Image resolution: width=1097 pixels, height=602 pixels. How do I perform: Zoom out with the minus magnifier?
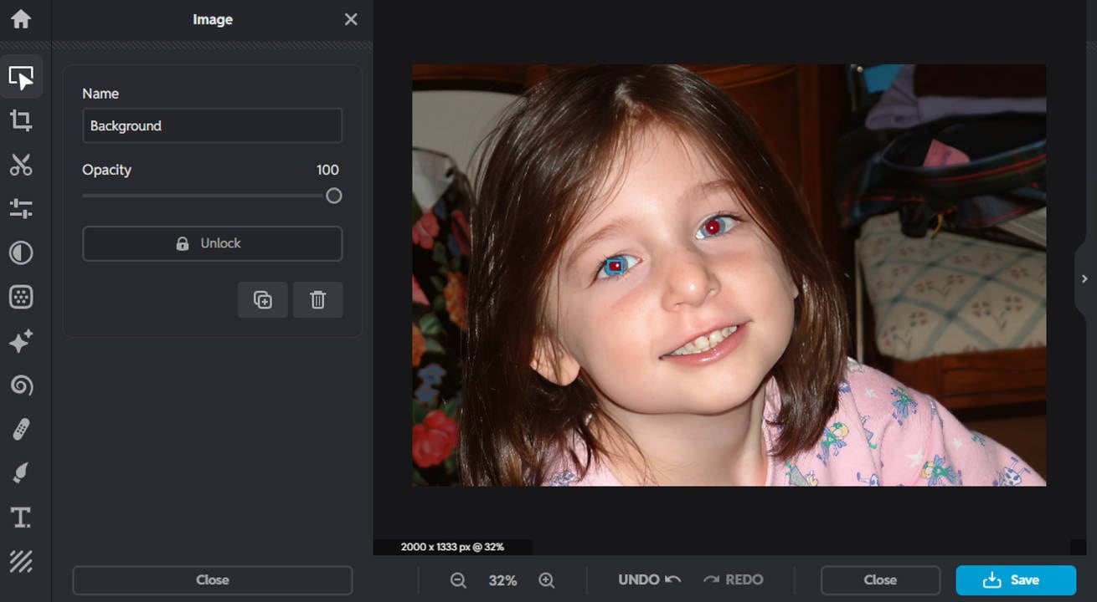point(458,580)
